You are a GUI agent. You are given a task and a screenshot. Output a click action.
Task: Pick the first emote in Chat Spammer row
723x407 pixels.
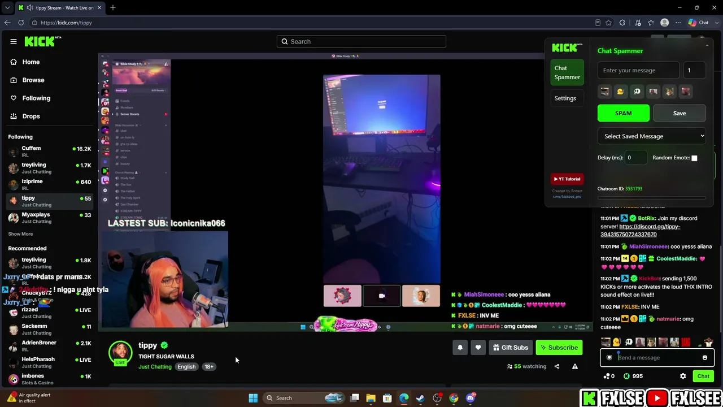[604, 92]
